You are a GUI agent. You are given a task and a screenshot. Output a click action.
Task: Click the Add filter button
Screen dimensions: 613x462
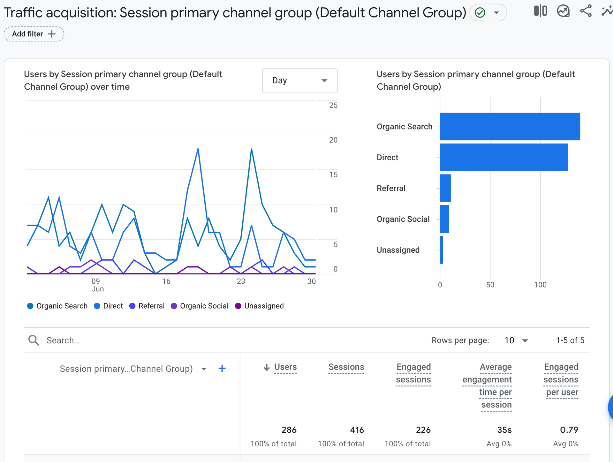[28, 34]
